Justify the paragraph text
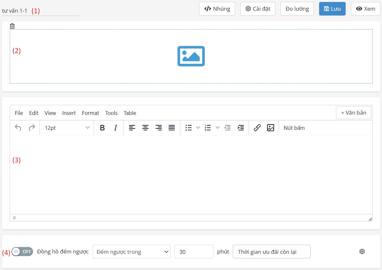 point(172,128)
